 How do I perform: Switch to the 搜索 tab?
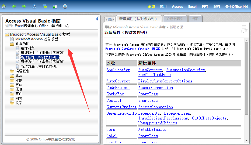[x=195, y=19]
